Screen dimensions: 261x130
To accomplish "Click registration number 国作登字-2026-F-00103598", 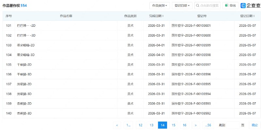I will 191,55.
